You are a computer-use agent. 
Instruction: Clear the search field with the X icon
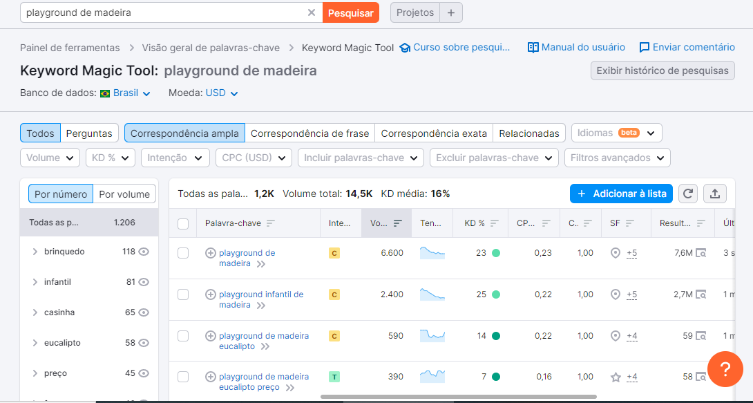point(311,12)
